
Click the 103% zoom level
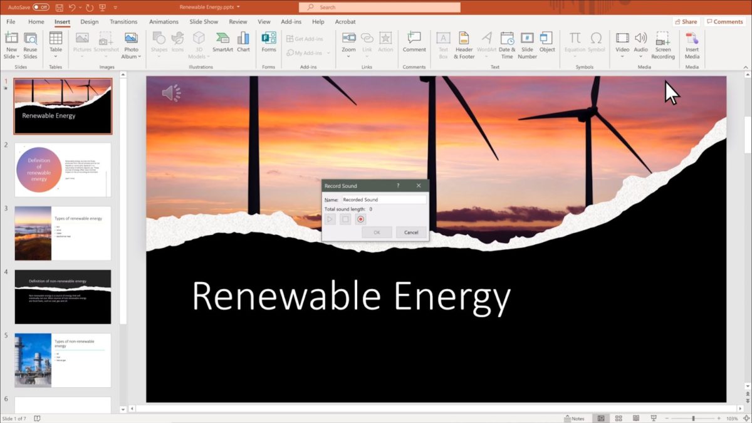[x=732, y=418]
